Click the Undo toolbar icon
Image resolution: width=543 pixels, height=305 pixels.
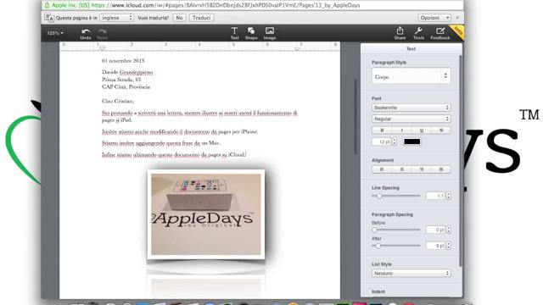click(86, 34)
